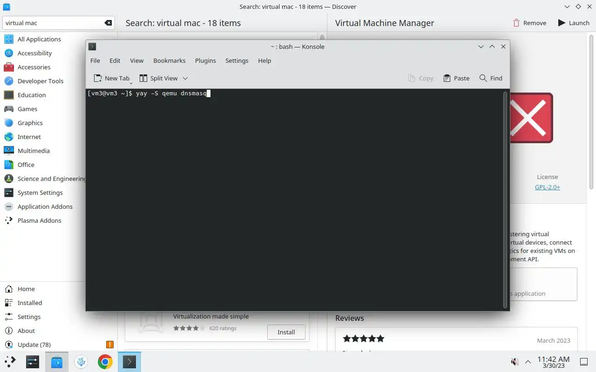Open Application Addons category
This screenshot has height=372, width=596.
(x=43, y=206)
